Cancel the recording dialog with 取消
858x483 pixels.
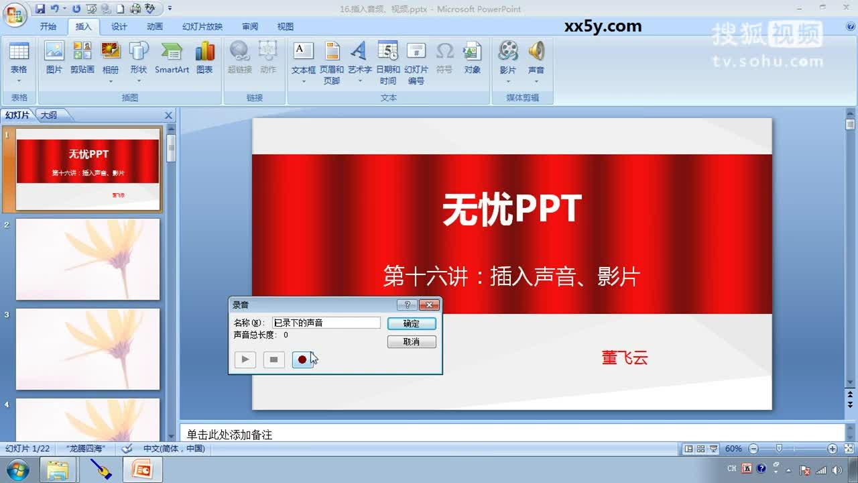pos(412,341)
